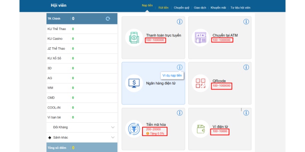Viewport: 305px width, 152px height.
Task: Select the KU Thể Thao wallet row
Action: (x=82, y=29)
